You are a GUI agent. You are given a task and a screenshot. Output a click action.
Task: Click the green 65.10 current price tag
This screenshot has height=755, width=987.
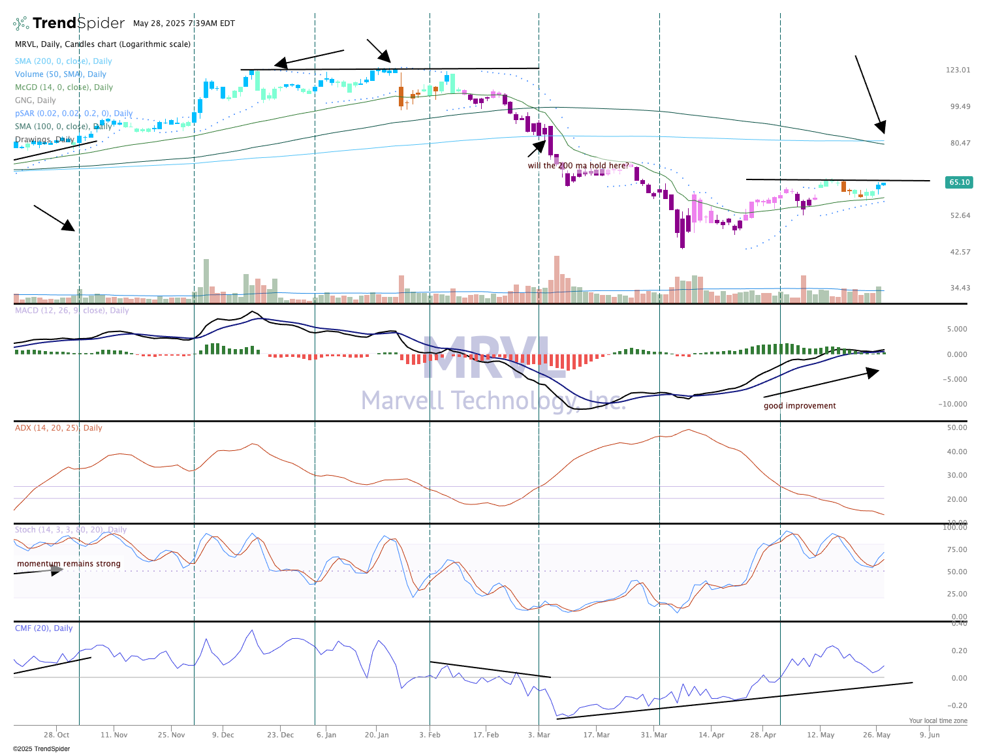(958, 182)
